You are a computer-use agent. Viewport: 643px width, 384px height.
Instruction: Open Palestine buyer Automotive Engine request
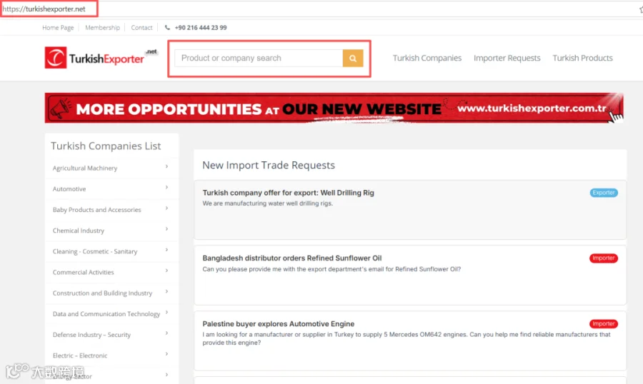[x=278, y=324]
